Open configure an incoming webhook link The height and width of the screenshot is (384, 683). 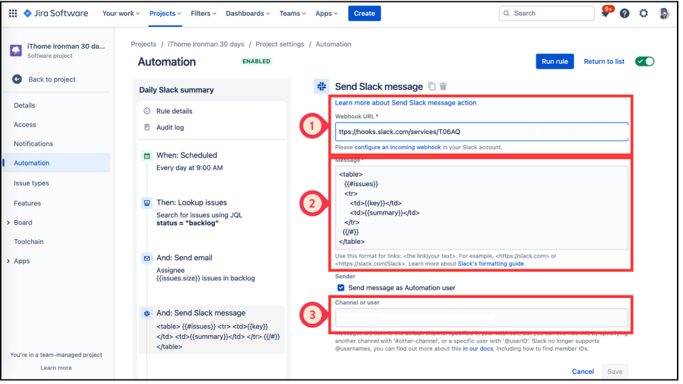click(398, 147)
